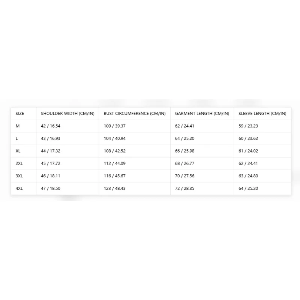Select the SHOULDER WIDTH (CM/IN) header
Image resolution: width=300 pixels, height=300 pixels.
(x=67, y=114)
